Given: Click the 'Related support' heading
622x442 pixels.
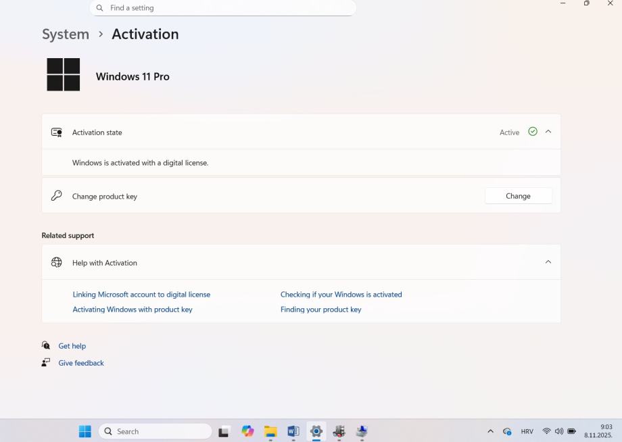Looking at the screenshot, I should click(x=68, y=235).
